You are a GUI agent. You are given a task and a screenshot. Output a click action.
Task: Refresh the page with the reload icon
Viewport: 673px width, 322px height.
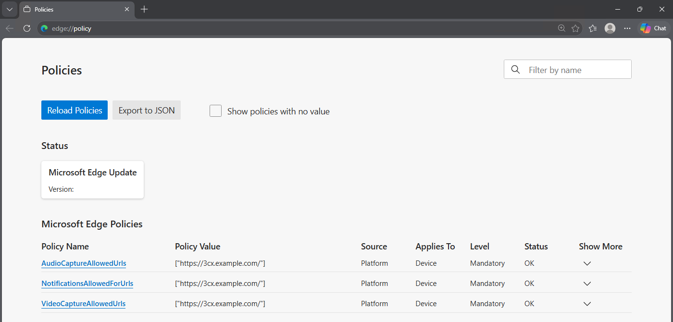click(x=27, y=28)
